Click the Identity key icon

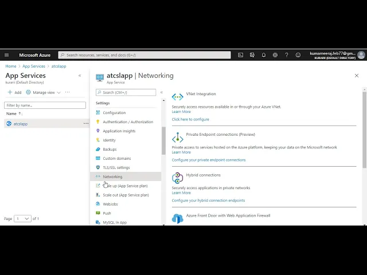point(98,140)
